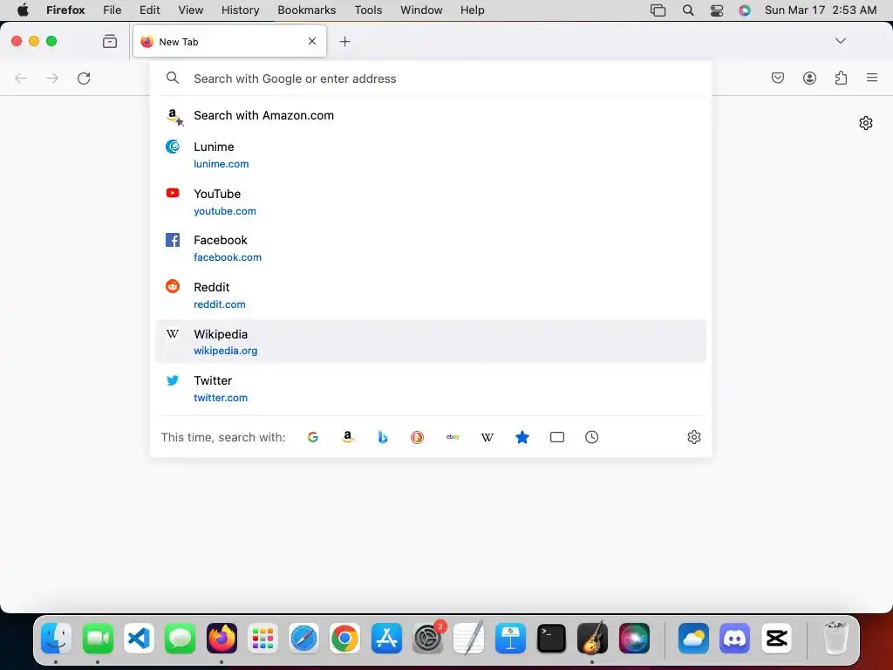The image size is (893, 670).
Task: Search bookmarks via the star icon
Action: (x=522, y=437)
